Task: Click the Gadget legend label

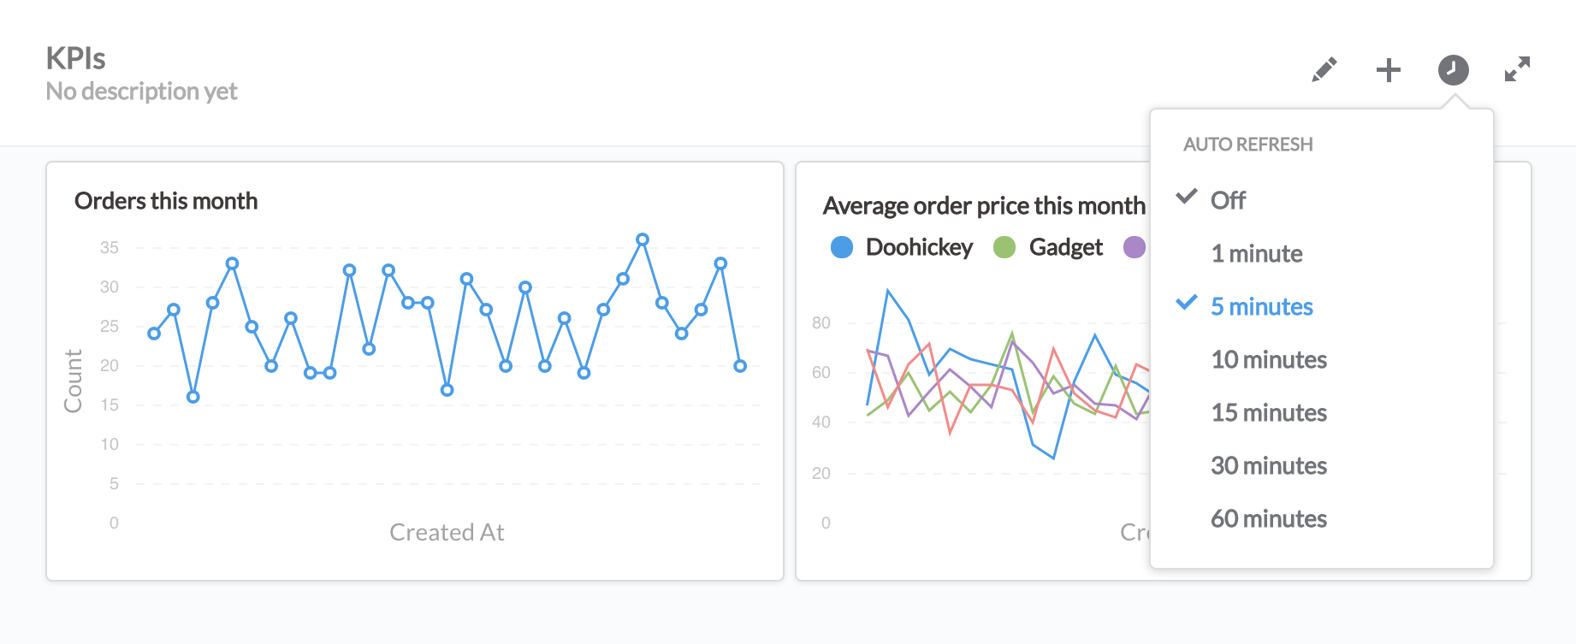Action: click(x=1065, y=248)
